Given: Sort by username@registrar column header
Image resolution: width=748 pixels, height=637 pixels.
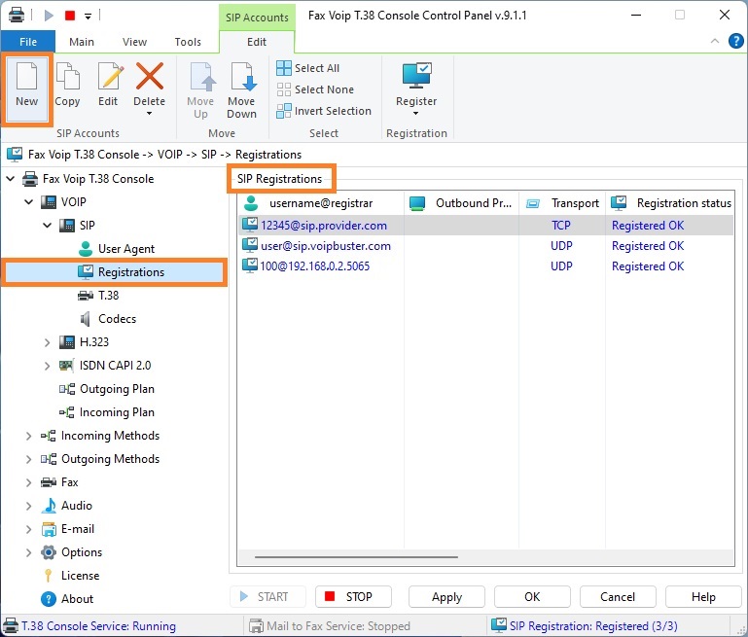Looking at the screenshot, I should pyautogui.click(x=321, y=203).
